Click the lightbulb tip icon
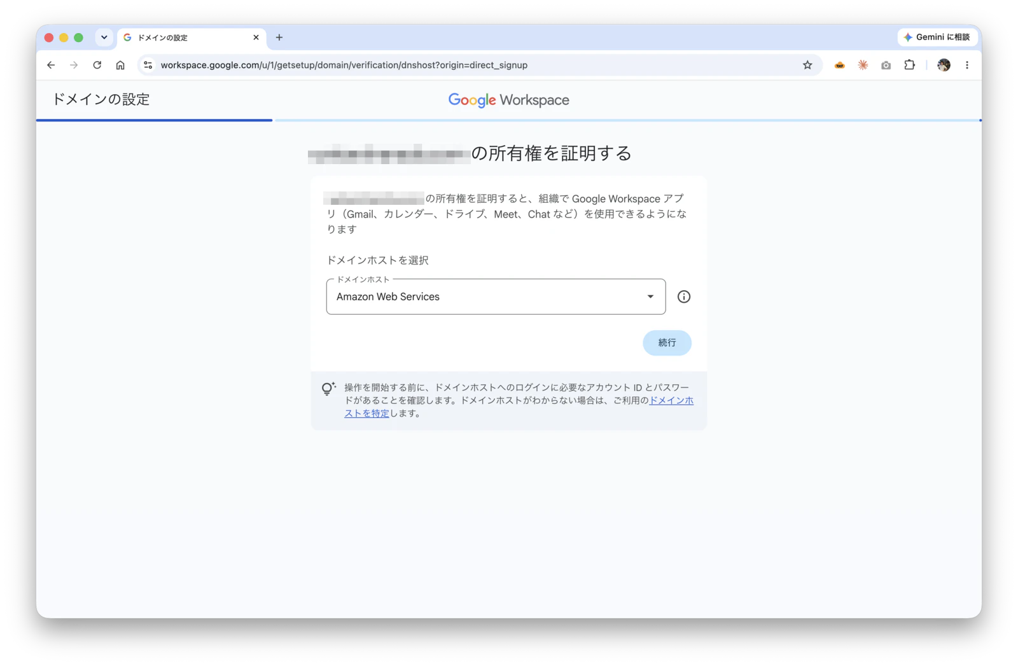Image resolution: width=1018 pixels, height=666 pixels. coord(328,389)
